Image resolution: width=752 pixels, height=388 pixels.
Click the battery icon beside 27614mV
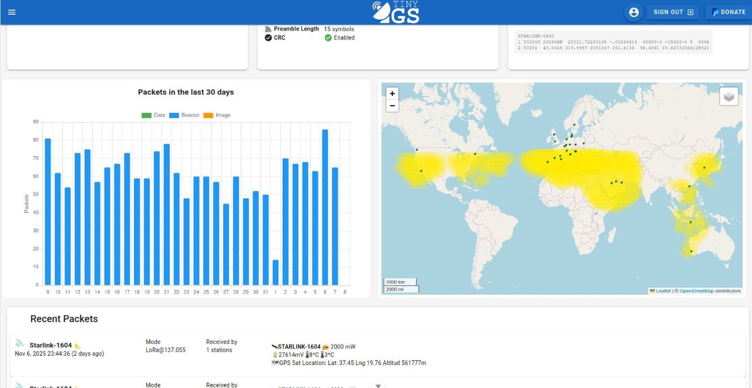click(275, 355)
